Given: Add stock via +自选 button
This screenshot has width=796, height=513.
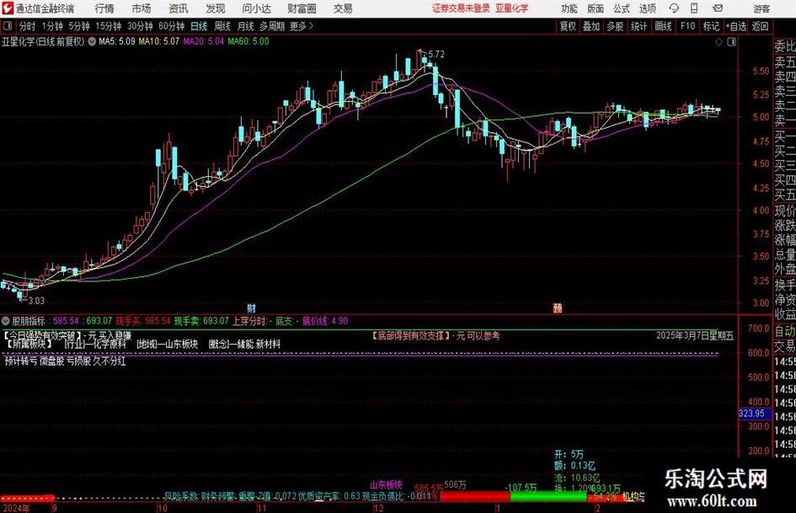Looking at the screenshot, I should coord(735,26).
